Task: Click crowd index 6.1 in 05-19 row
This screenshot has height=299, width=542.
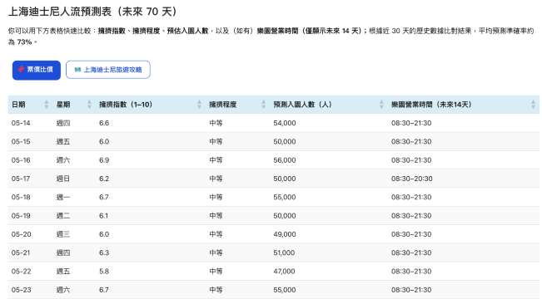Action: point(104,216)
